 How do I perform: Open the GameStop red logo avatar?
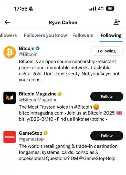pos(9,137)
